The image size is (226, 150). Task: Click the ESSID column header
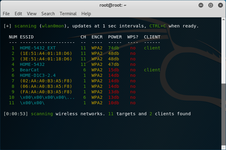click(27, 37)
